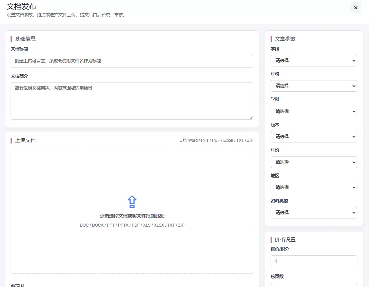
Task: Click the 设置文档参数 subtitle description
Action: pos(67,15)
